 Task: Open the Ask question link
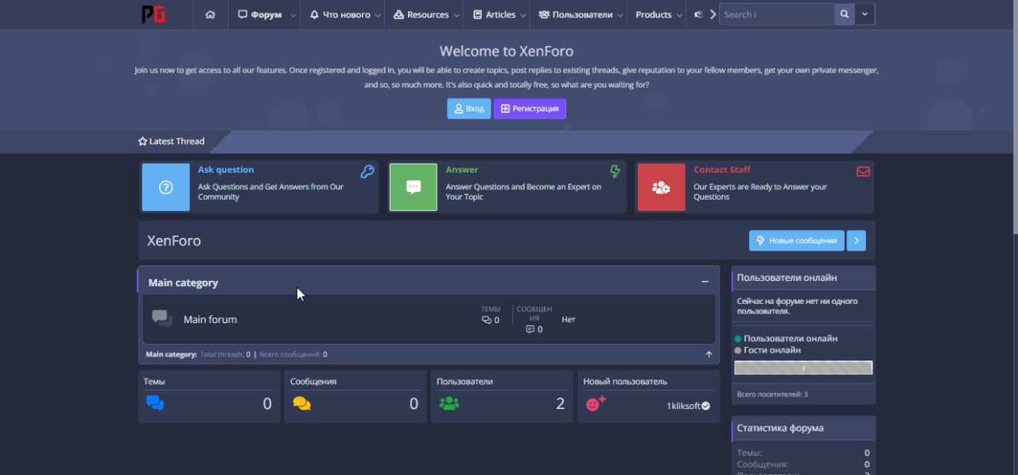(226, 169)
